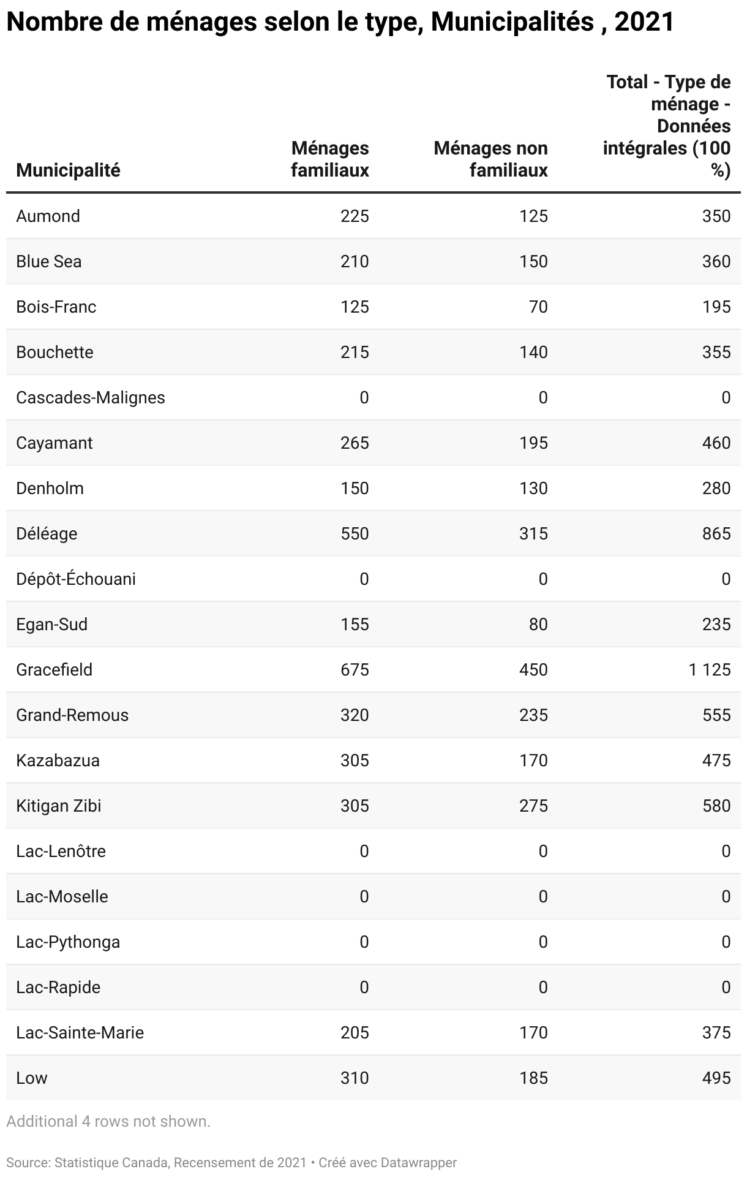Screen dimensions: 747x1177
Task: Click the Déléage row label
Action: (x=47, y=533)
